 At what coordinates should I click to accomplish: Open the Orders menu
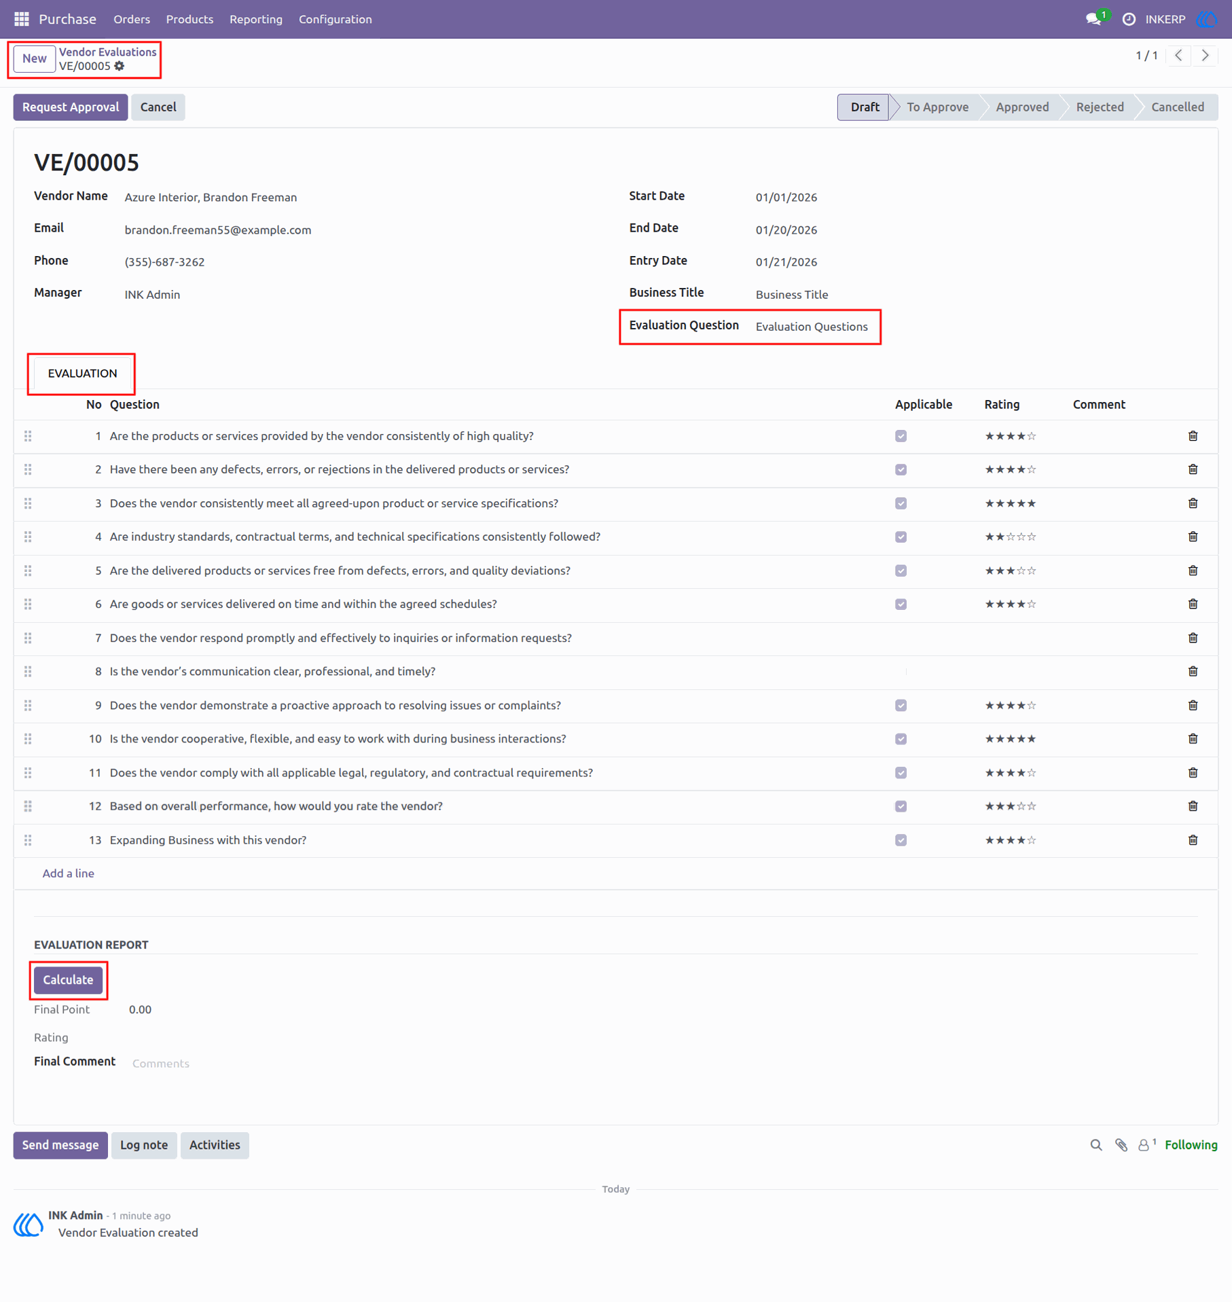tap(132, 19)
